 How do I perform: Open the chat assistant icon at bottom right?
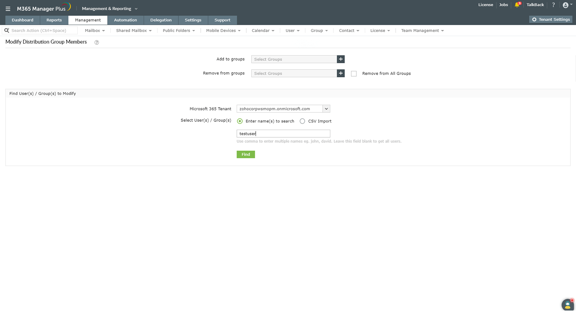click(x=567, y=304)
